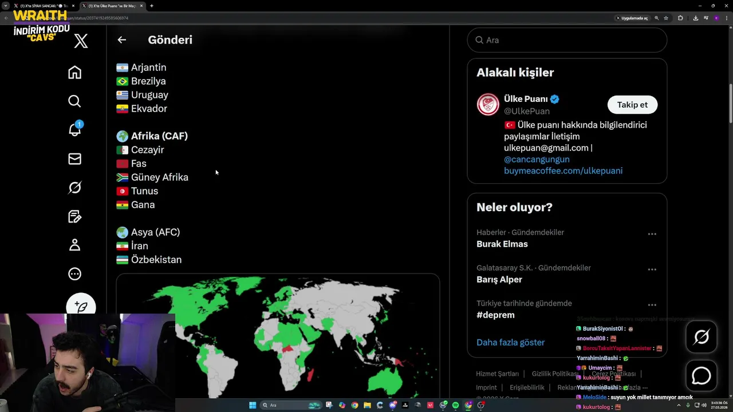This screenshot has width=733, height=412.
Task: Open the Erişilebilirlik footer link
Action: pos(527,387)
